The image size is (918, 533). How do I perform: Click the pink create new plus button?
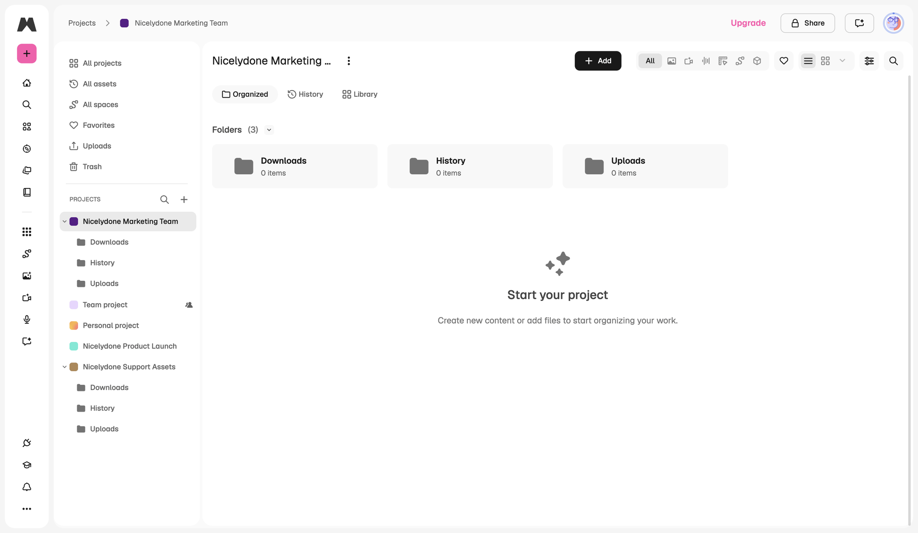[27, 53]
